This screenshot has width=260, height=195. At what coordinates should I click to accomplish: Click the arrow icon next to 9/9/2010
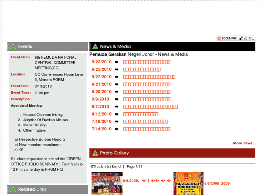point(117,99)
